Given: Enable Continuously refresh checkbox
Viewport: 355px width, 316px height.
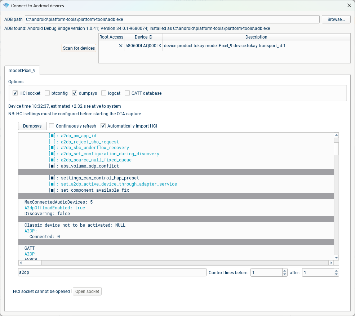Looking at the screenshot, I should click(x=52, y=126).
